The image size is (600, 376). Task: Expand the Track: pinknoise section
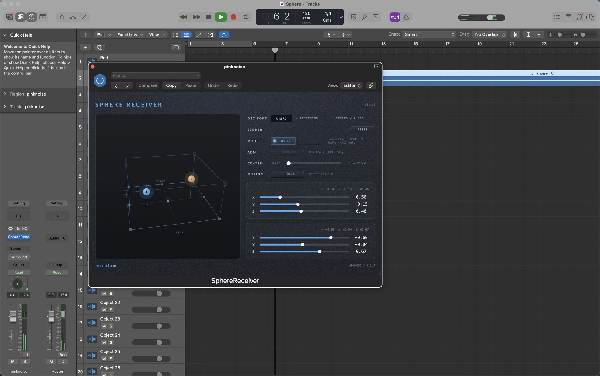click(5, 107)
